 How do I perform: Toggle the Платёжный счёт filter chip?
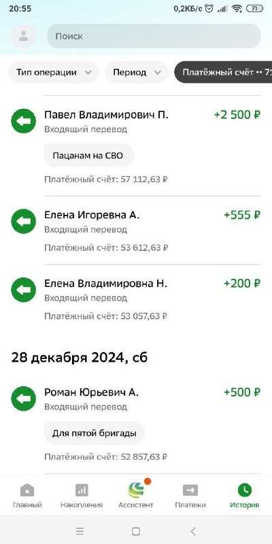tap(223, 72)
